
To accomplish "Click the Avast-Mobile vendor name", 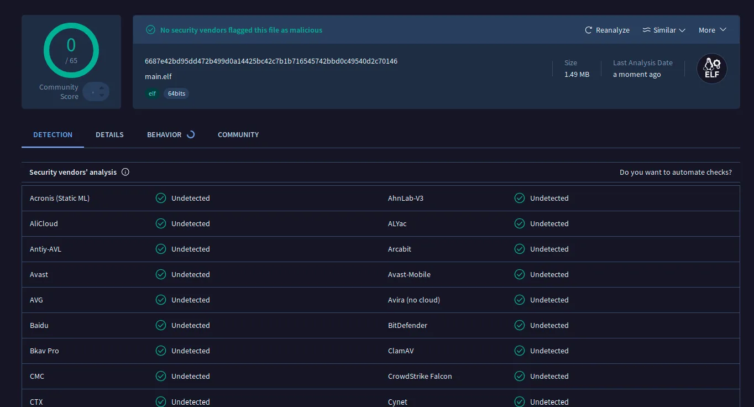I will (x=409, y=274).
